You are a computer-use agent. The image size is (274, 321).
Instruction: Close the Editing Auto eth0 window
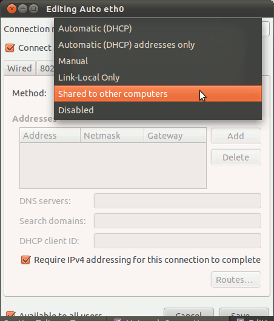point(12,9)
